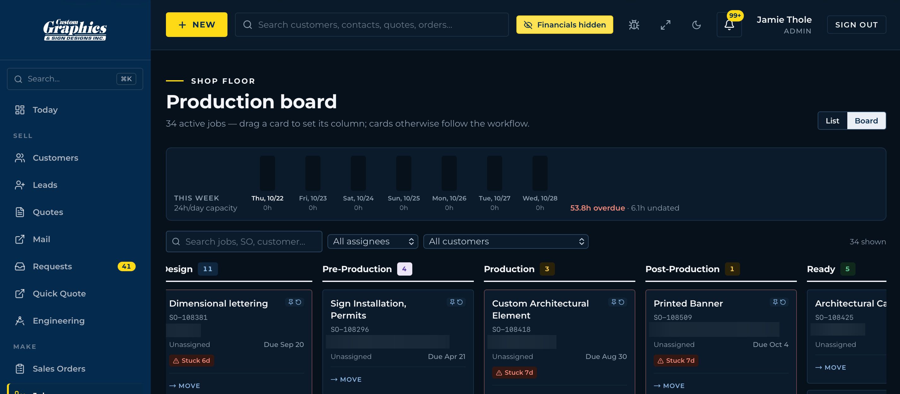
Task: Focus the global customers and orders search field
Action: [x=372, y=25]
